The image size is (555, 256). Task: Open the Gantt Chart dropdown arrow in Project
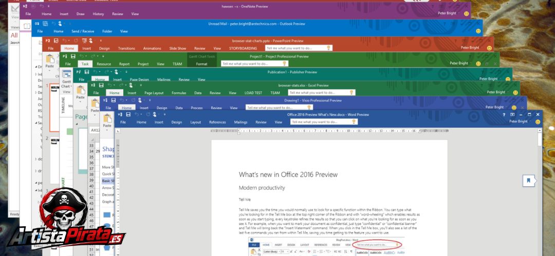tap(71, 86)
